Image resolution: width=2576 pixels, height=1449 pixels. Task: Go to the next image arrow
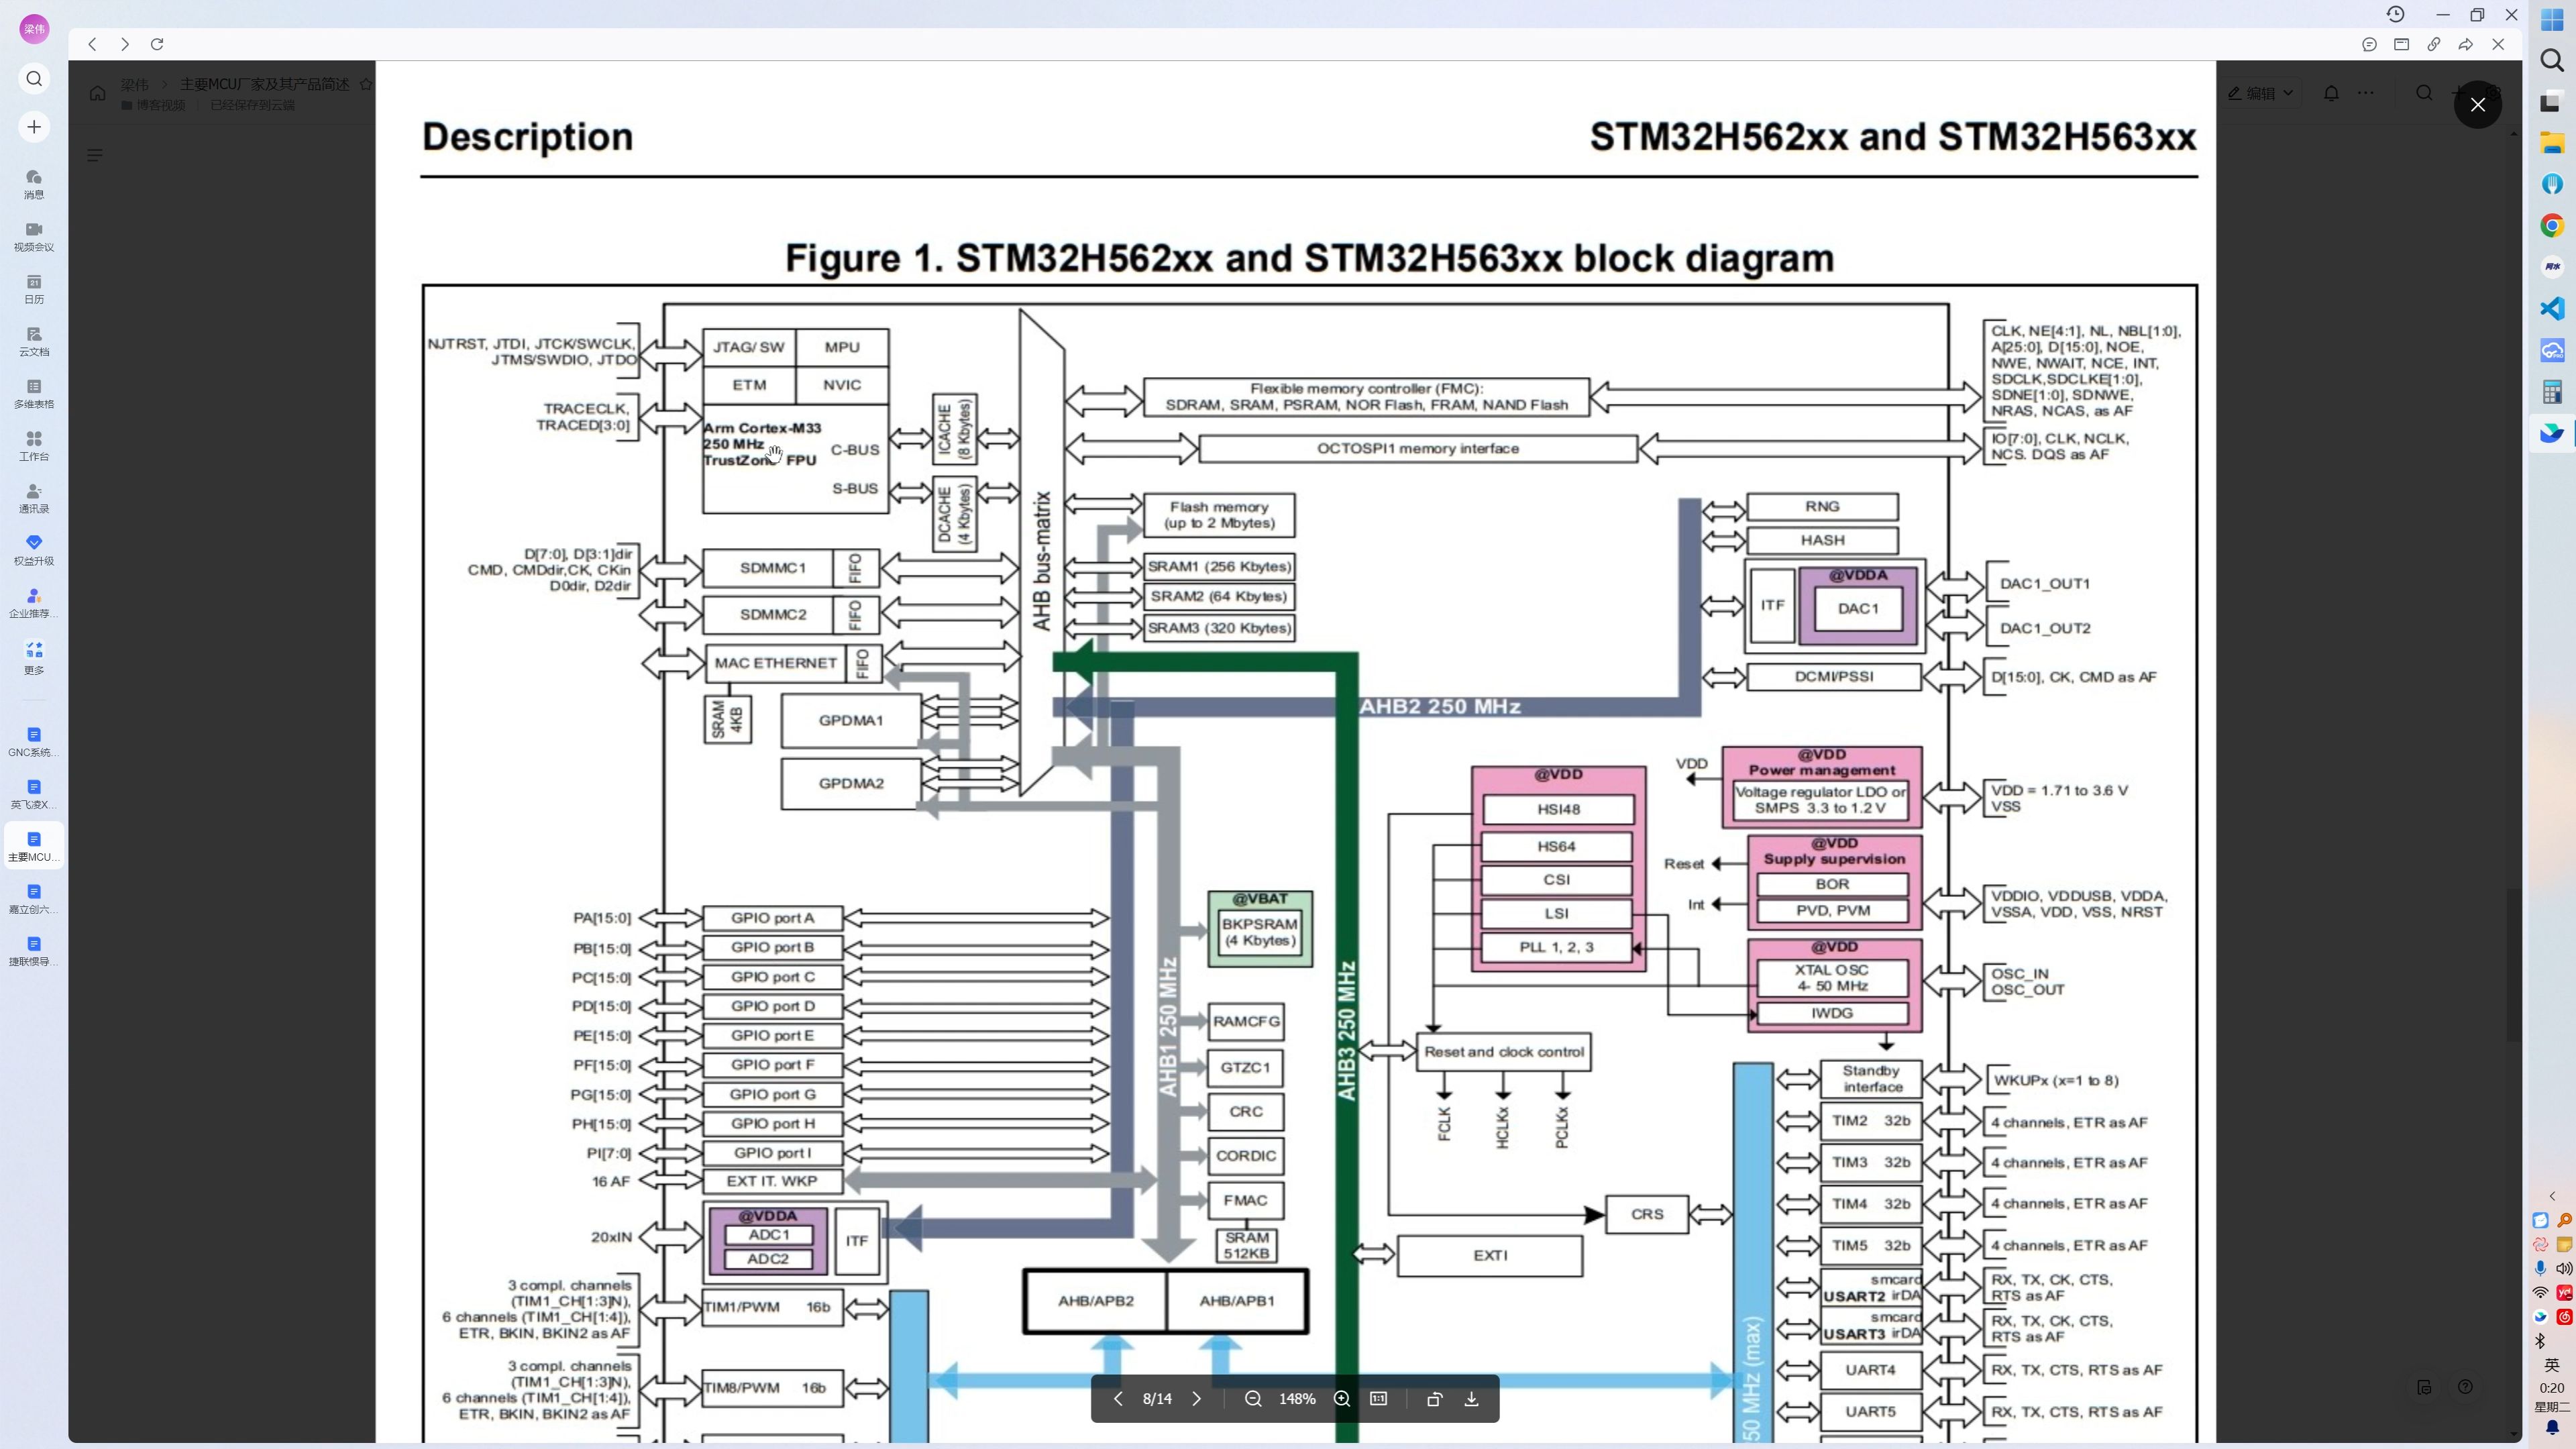1196,1399
